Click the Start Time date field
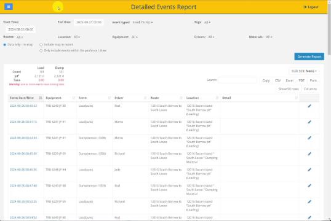This screenshot has height=221, width=331. click(x=20, y=29)
